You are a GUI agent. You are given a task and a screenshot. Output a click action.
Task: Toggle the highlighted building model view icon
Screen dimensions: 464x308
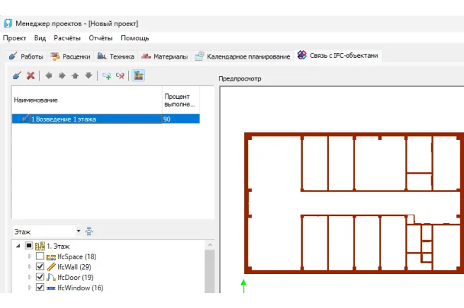pos(139,76)
